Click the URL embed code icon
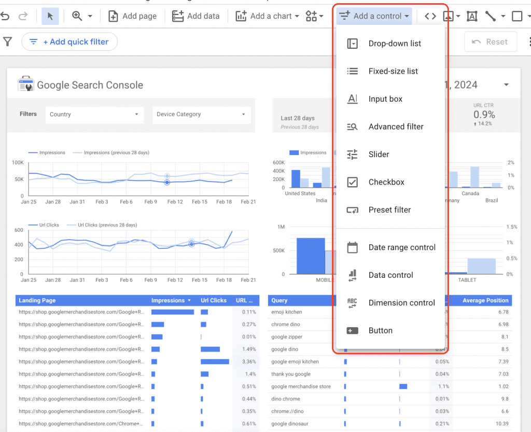The image size is (531, 432). (430, 16)
